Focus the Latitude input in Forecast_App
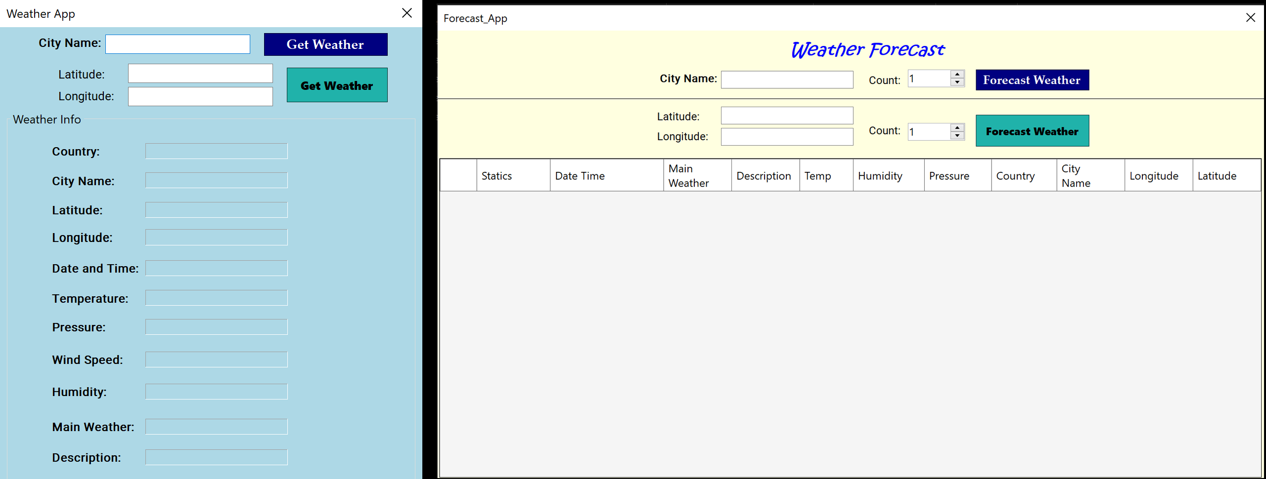The height and width of the screenshot is (479, 1266). [x=787, y=116]
